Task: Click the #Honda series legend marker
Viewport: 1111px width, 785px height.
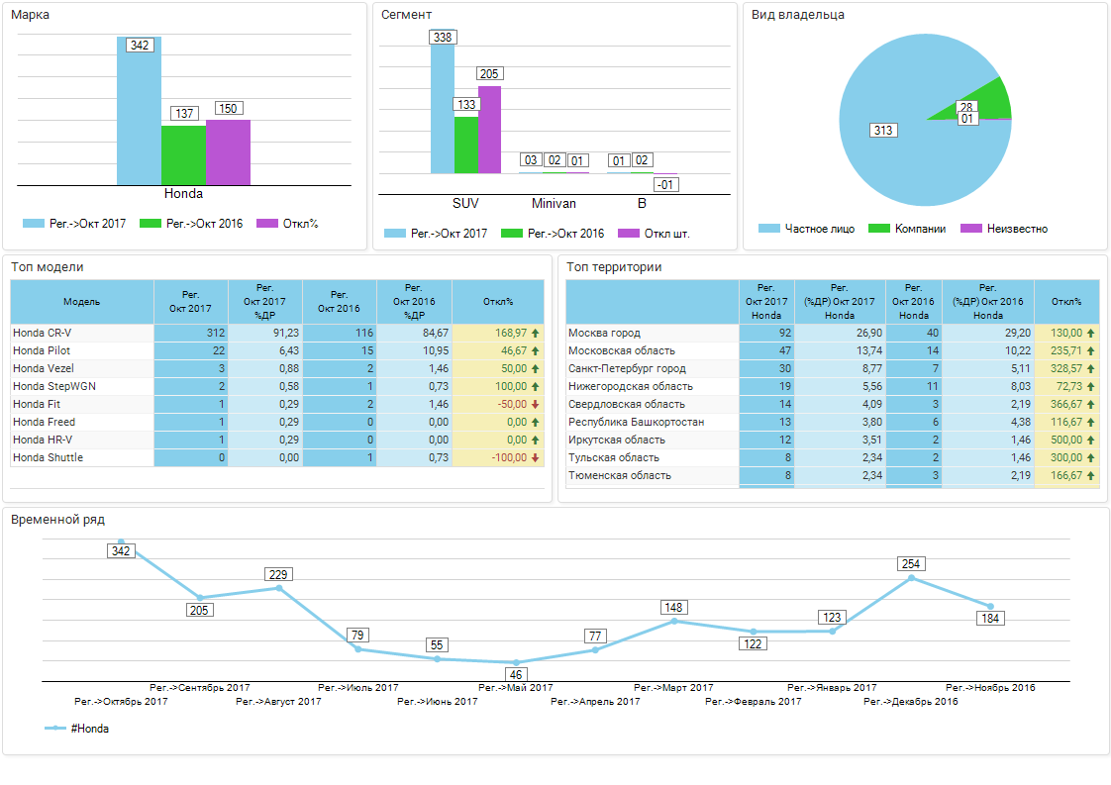Action: (55, 729)
